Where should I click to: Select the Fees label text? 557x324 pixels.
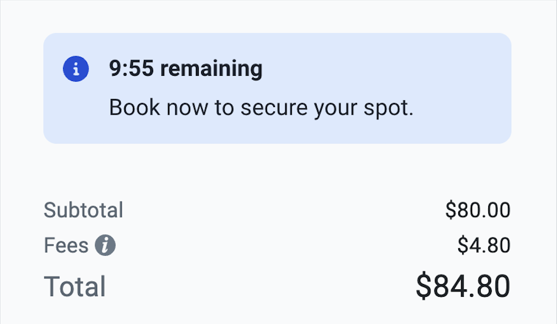coord(66,246)
